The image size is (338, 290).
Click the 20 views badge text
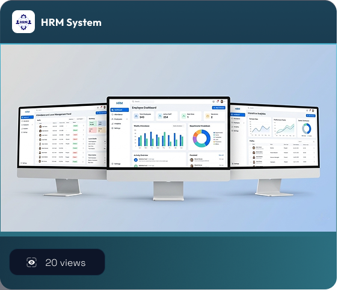point(66,262)
